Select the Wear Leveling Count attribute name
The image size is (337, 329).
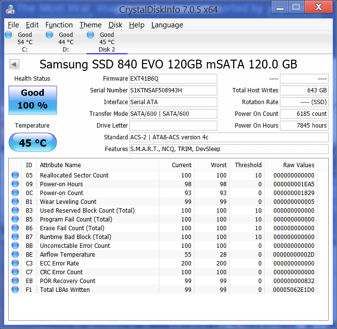68,201
